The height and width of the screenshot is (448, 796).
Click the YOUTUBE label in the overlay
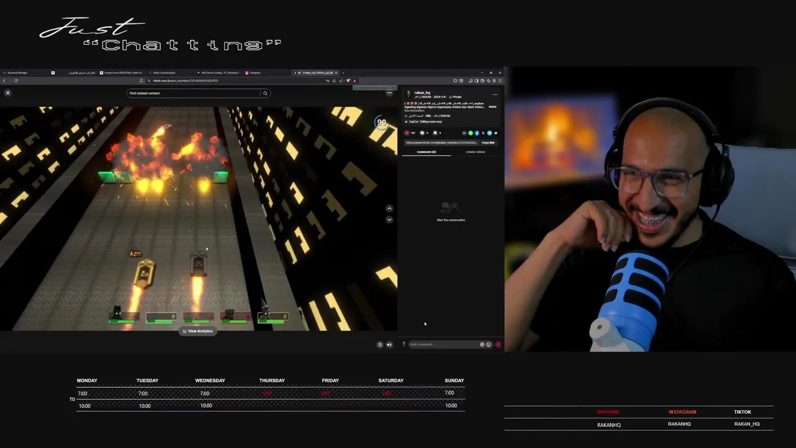pos(608,412)
